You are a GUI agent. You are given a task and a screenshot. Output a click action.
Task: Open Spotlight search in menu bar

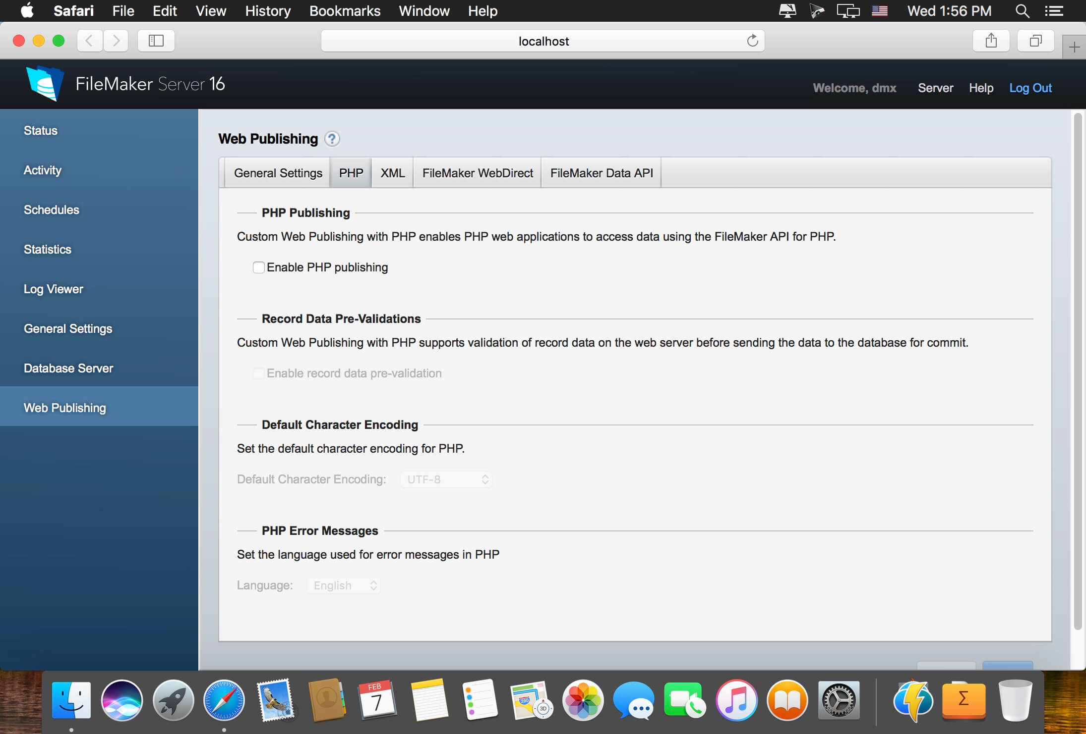[x=1022, y=11]
